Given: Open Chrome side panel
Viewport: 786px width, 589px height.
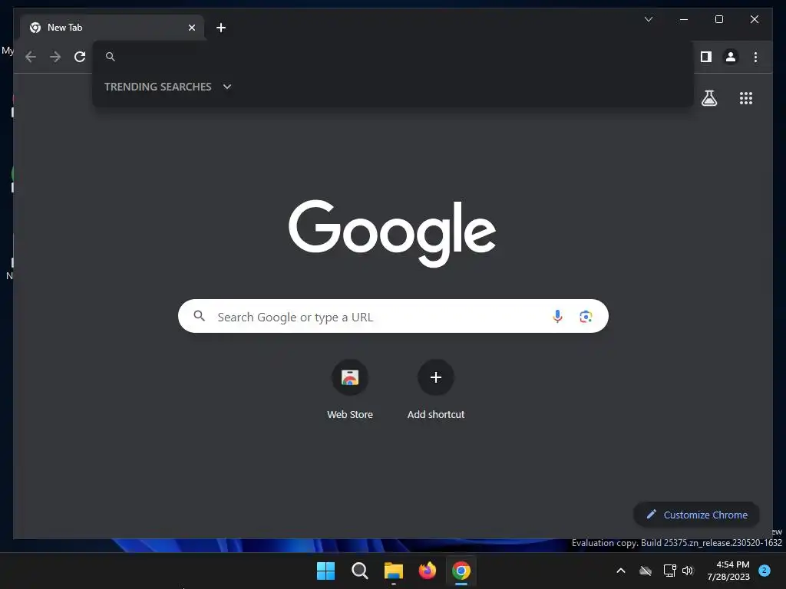Looking at the screenshot, I should tap(706, 57).
